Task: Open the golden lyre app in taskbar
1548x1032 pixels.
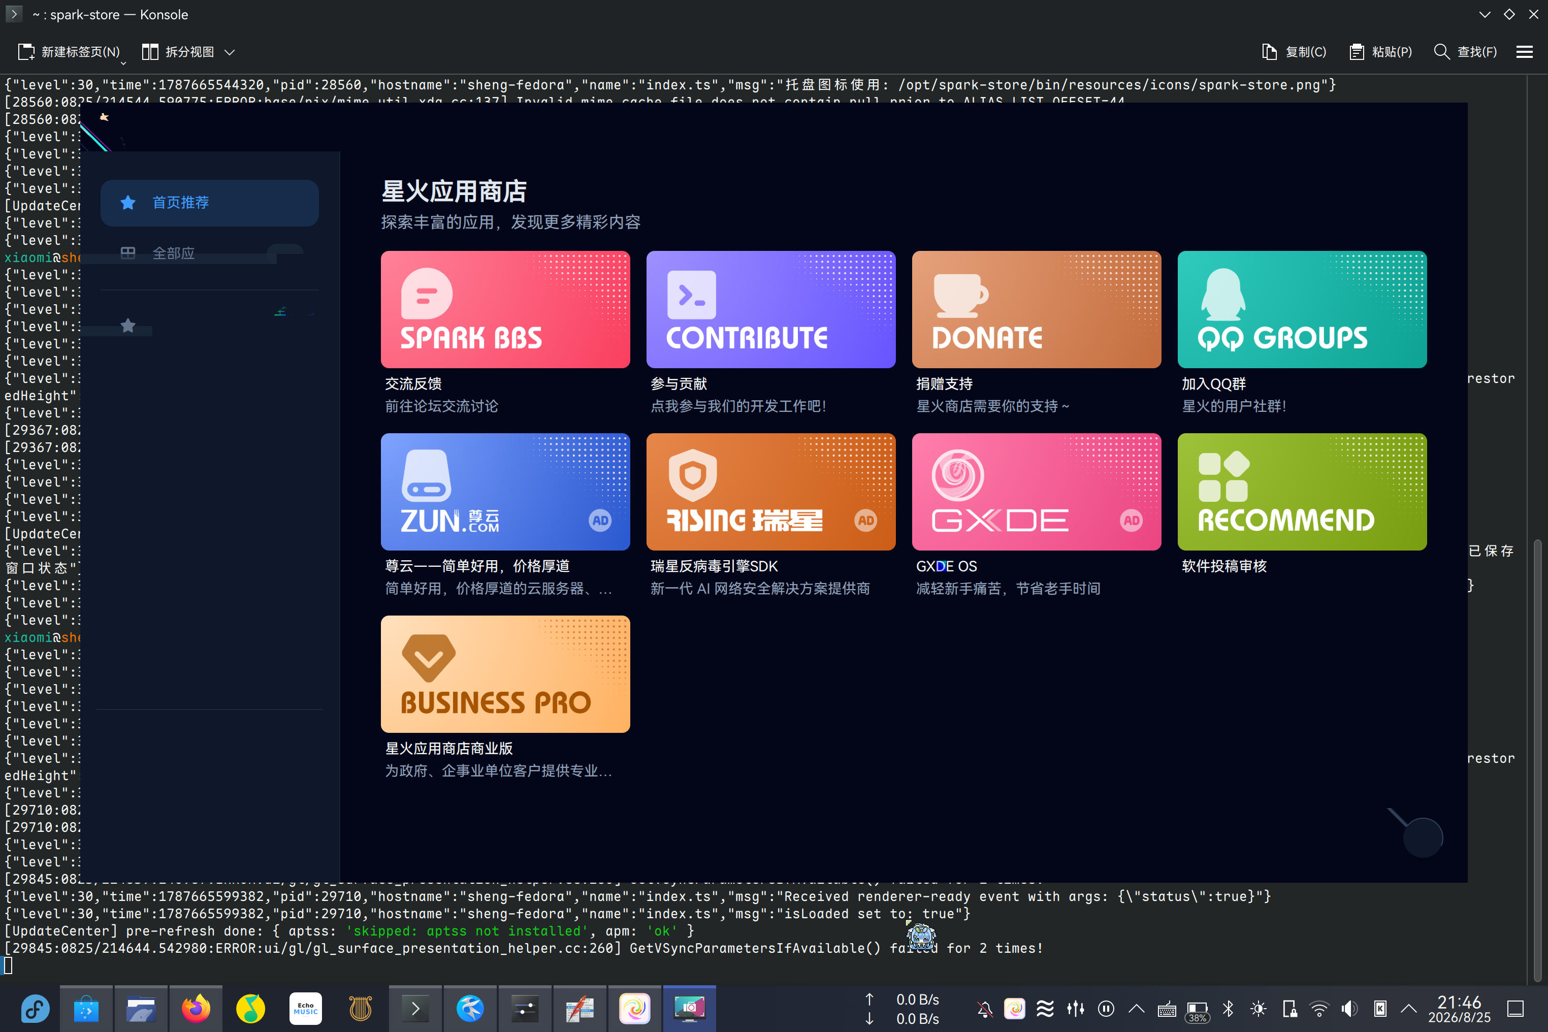Action: 360,1008
